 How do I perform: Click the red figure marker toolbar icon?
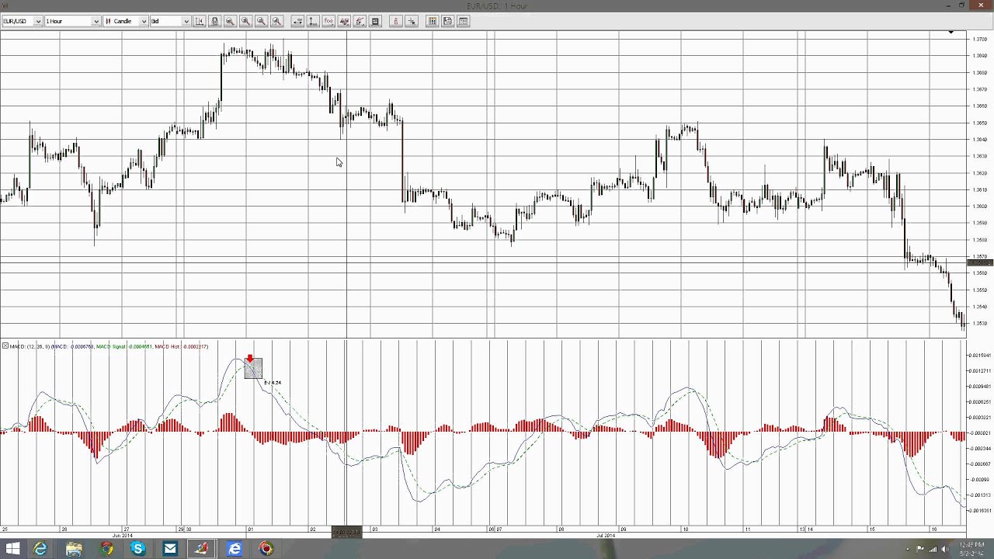click(395, 21)
